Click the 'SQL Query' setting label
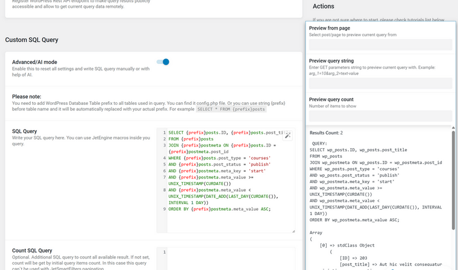 pyautogui.click(x=24, y=131)
